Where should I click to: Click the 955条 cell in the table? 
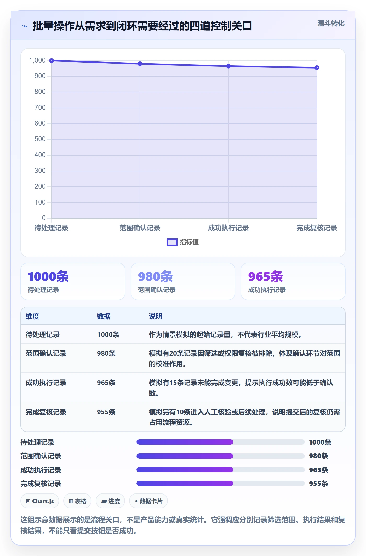click(x=106, y=412)
